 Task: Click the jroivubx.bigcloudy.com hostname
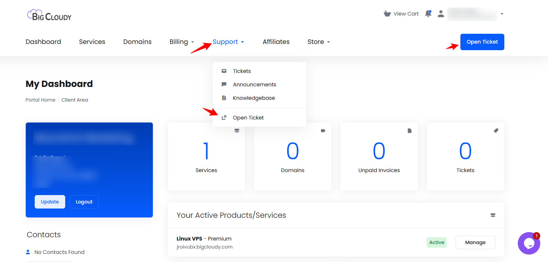tap(205, 247)
